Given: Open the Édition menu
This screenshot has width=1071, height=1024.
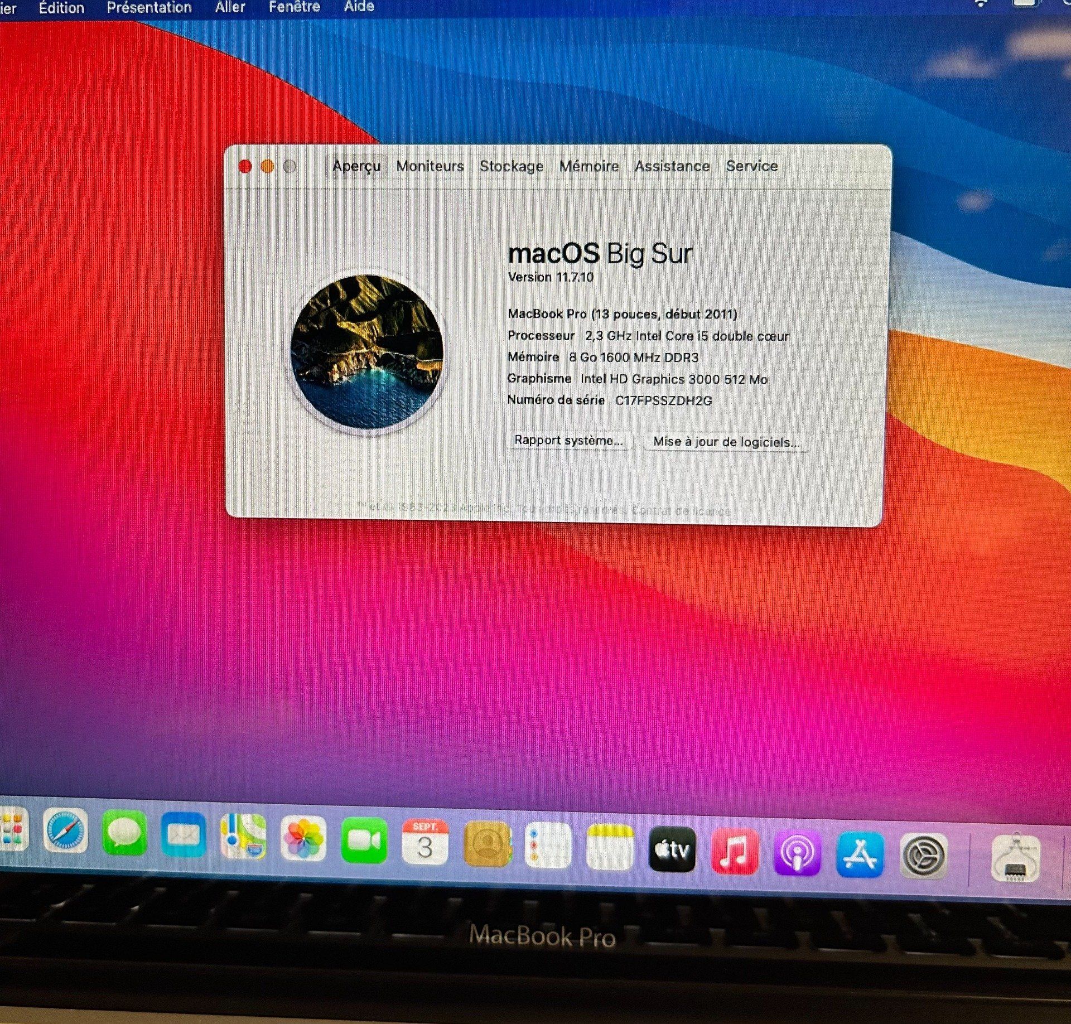Looking at the screenshot, I should pyautogui.click(x=61, y=8).
